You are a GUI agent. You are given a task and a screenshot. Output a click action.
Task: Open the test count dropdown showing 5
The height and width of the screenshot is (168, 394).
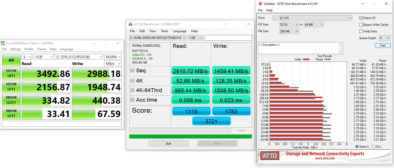[27, 57]
